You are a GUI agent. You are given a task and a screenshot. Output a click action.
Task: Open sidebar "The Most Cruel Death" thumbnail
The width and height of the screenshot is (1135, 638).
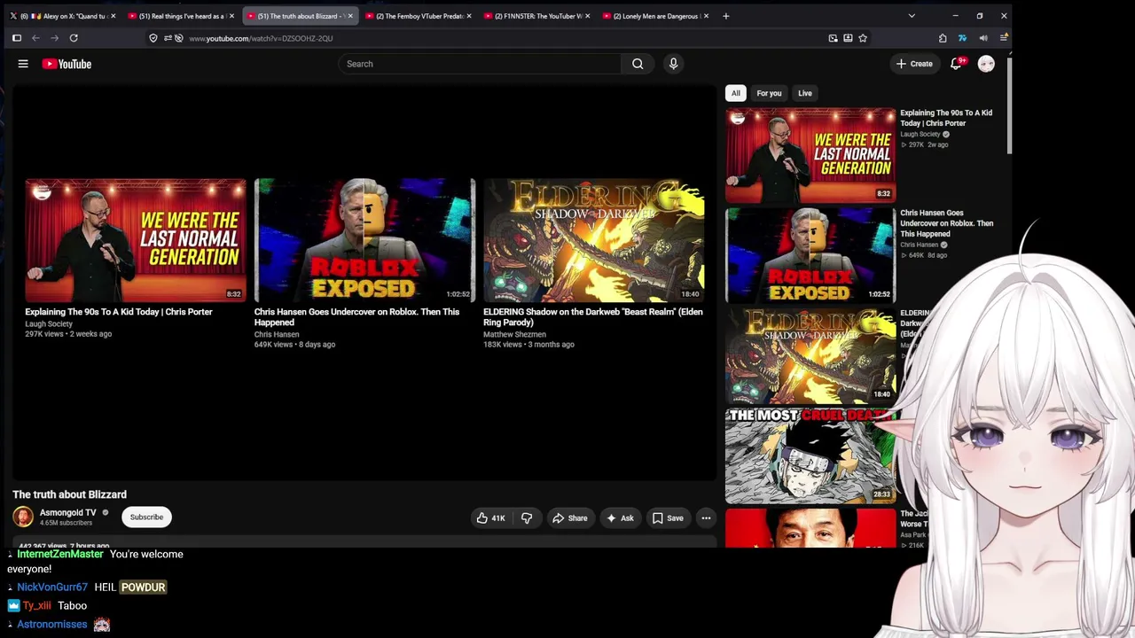810,455
